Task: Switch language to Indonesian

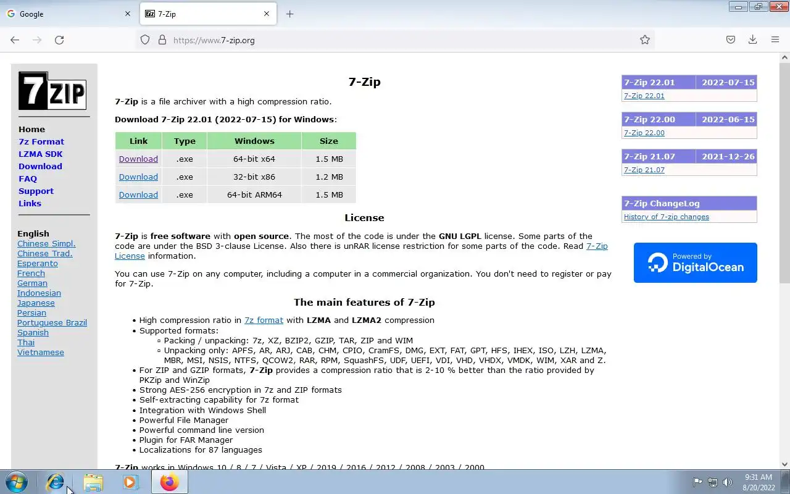Action: tap(39, 293)
